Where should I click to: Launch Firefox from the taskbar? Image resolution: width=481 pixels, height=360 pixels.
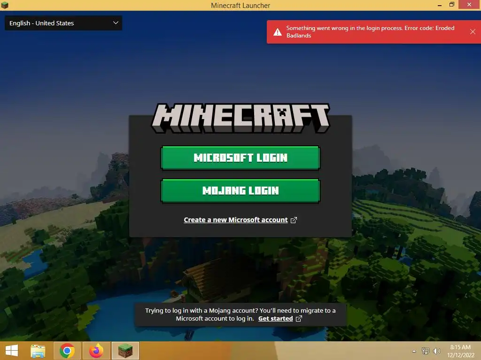point(96,351)
